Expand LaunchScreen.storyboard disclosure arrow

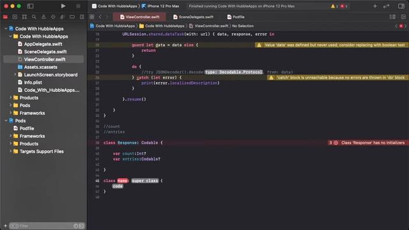pos(15,75)
